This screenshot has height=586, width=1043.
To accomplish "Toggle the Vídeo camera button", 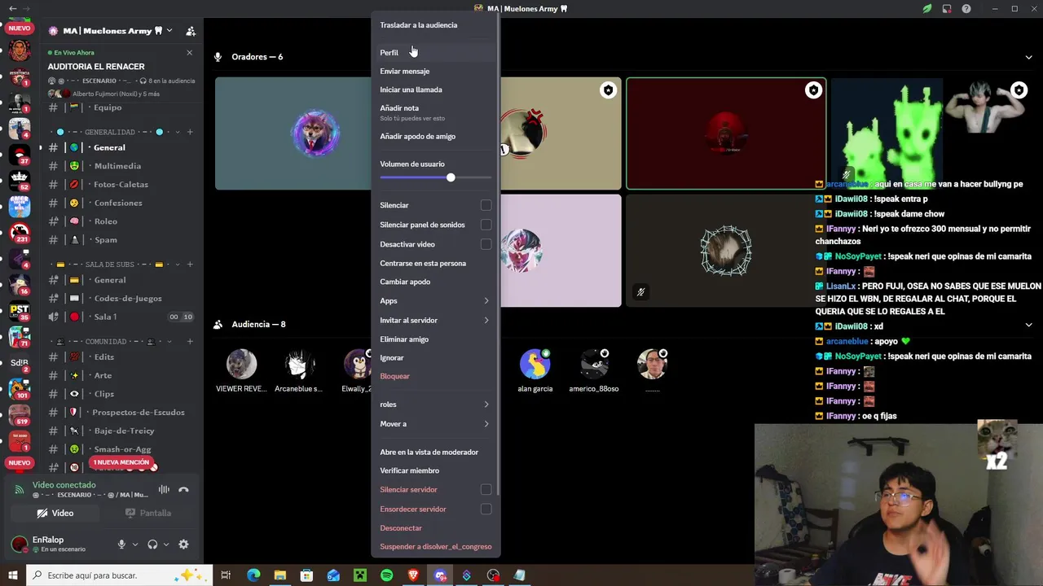I will (x=55, y=513).
